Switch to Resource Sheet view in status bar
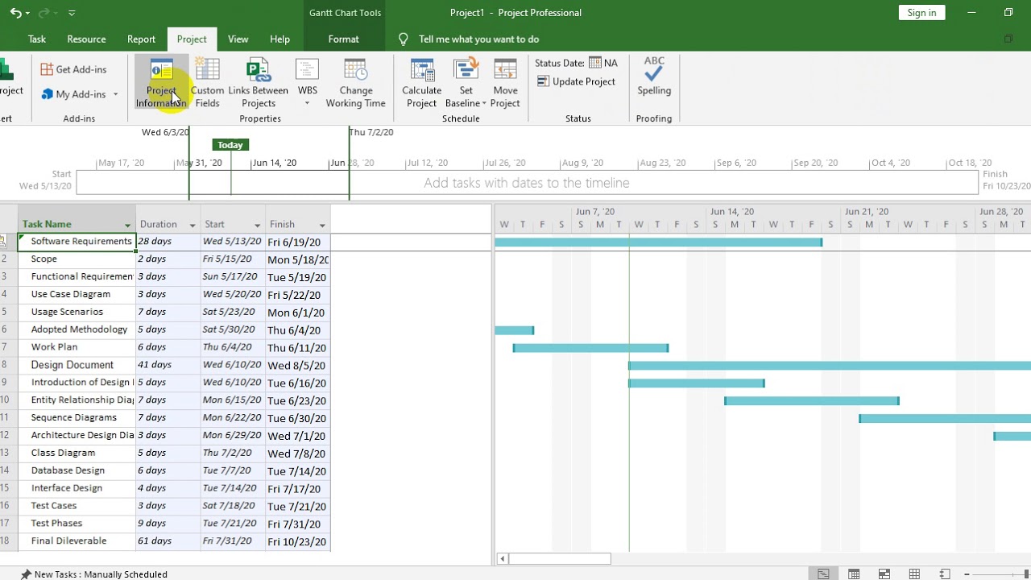The width and height of the screenshot is (1031, 580). pyautogui.click(x=914, y=574)
